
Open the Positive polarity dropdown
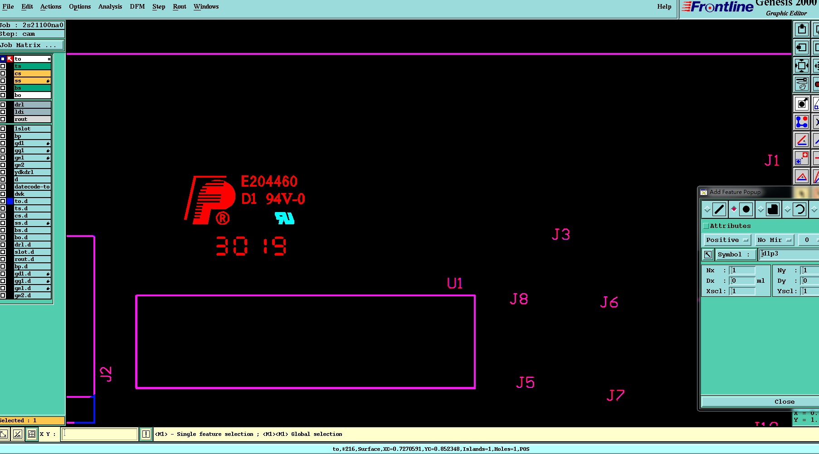point(727,240)
